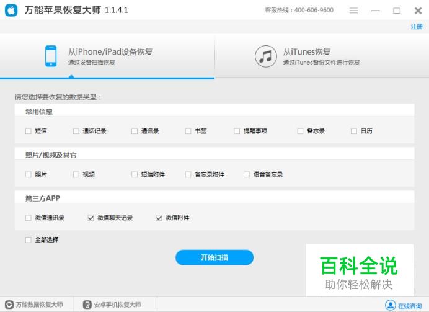Click the 照片/视频及其它 section heading
Image resolution: width=429 pixels, height=312 pixels.
[51, 155]
